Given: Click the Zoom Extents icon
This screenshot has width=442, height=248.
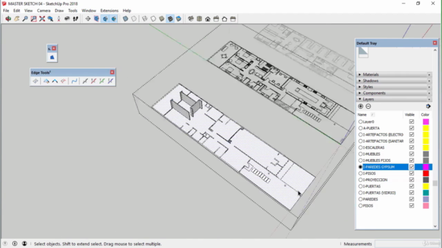Looking at the screenshot, I should point(42,19).
